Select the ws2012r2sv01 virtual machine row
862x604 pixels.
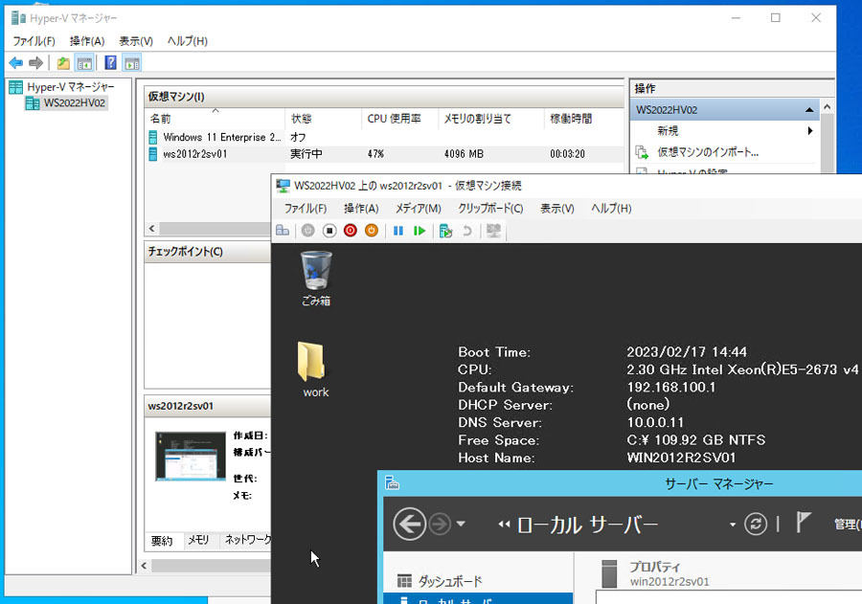coord(385,154)
